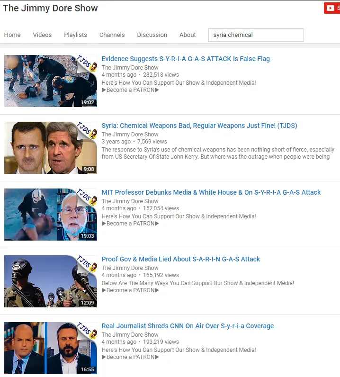
Task: Click channel name under 'Proof Gov & Media' video
Action: pos(130,268)
